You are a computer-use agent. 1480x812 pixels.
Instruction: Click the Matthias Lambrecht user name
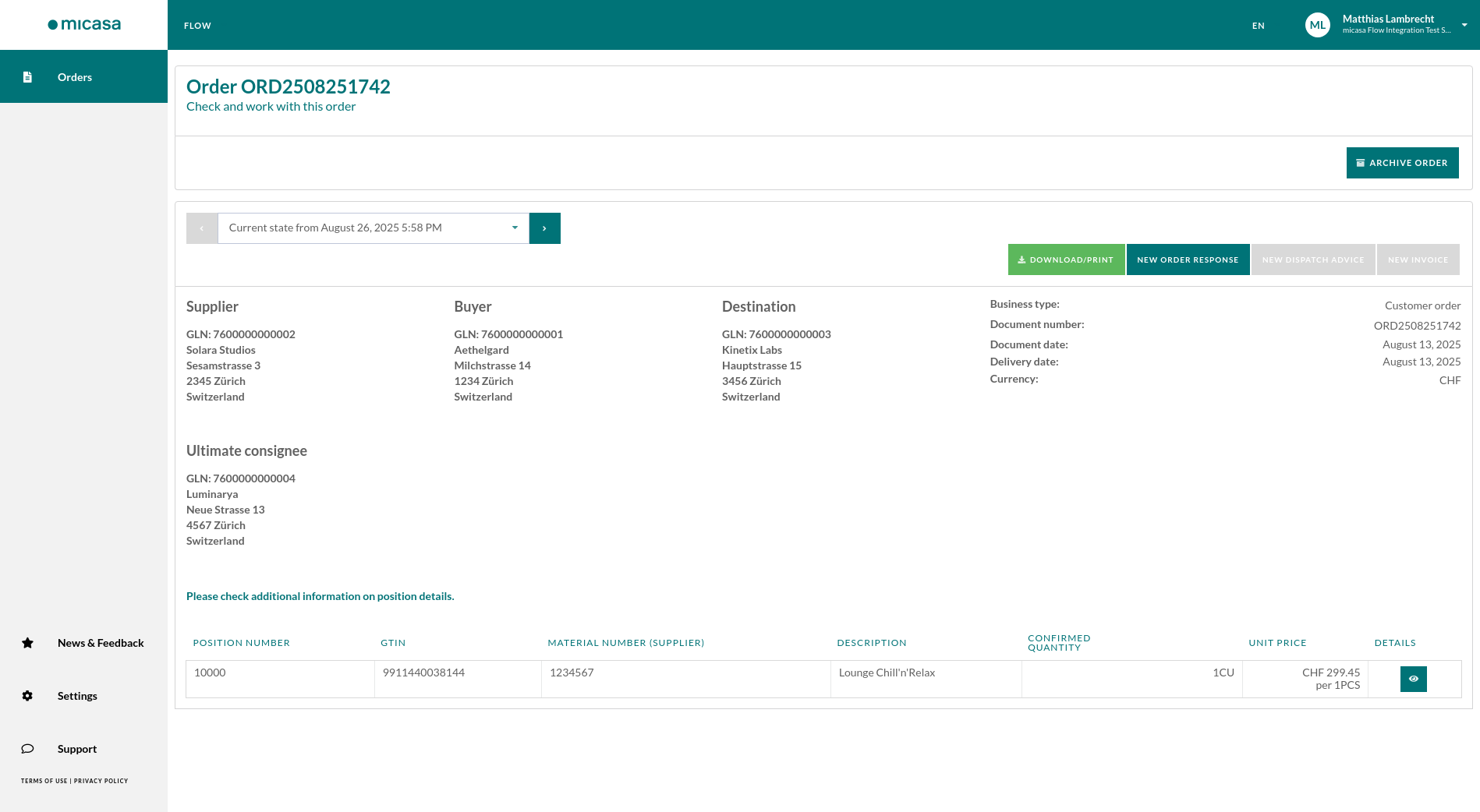[x=1388, y=19]
